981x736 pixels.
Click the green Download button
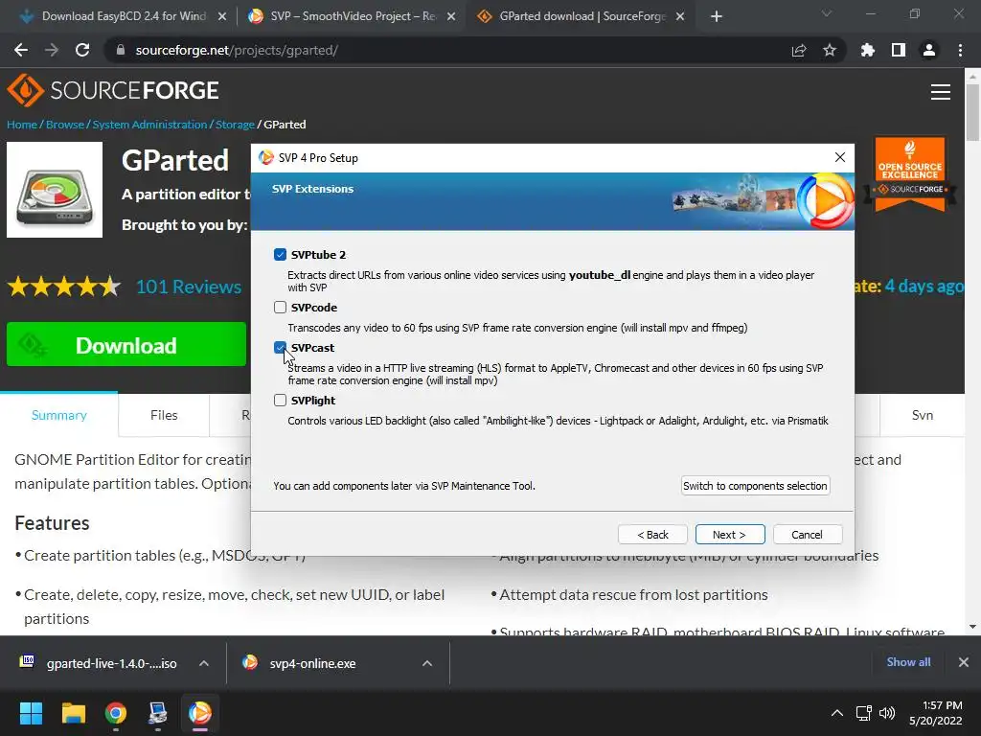tap(126, 344)
